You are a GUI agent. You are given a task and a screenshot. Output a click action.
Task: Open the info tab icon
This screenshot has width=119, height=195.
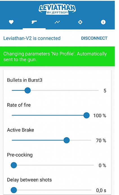tap(103, 22)
